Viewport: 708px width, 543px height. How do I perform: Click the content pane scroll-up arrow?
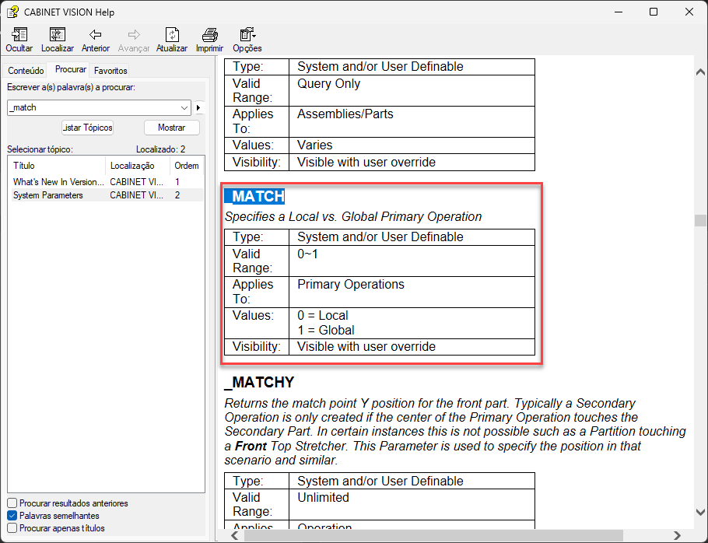coord(700,72)
